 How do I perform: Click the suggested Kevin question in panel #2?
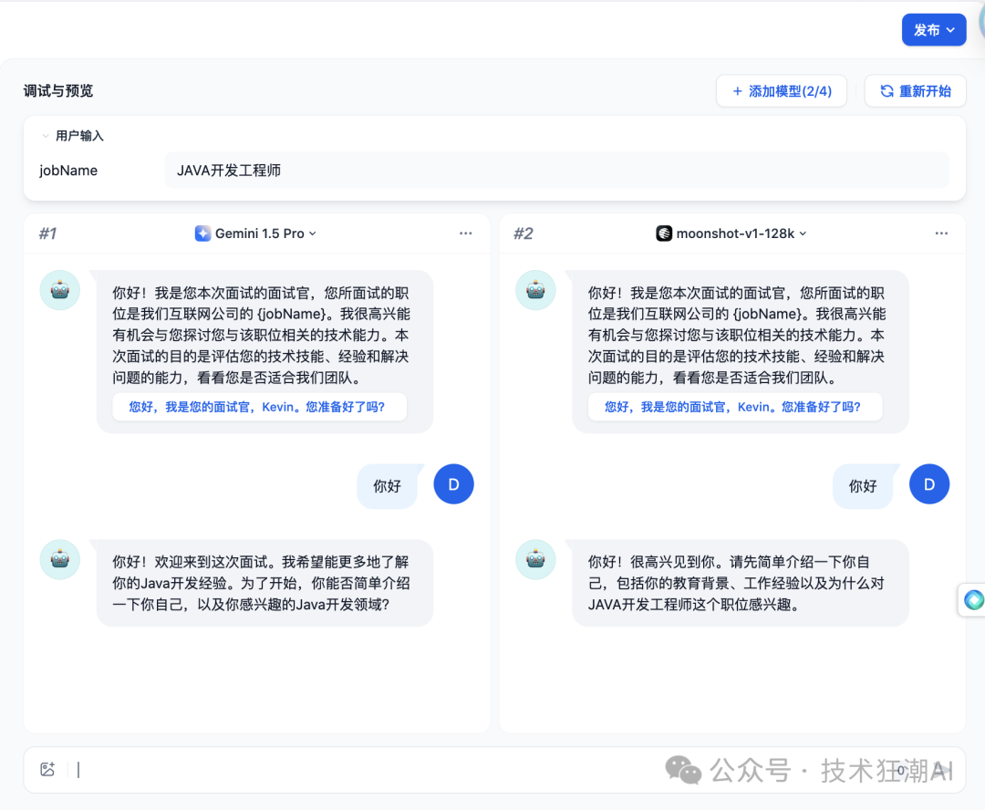tap(735, 407)
